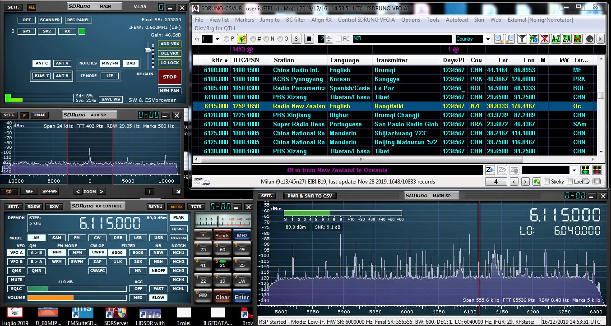Open the Markers menu
Image resolution: width=611 pixels, height=326 pixels.
(x=245, y=20)
